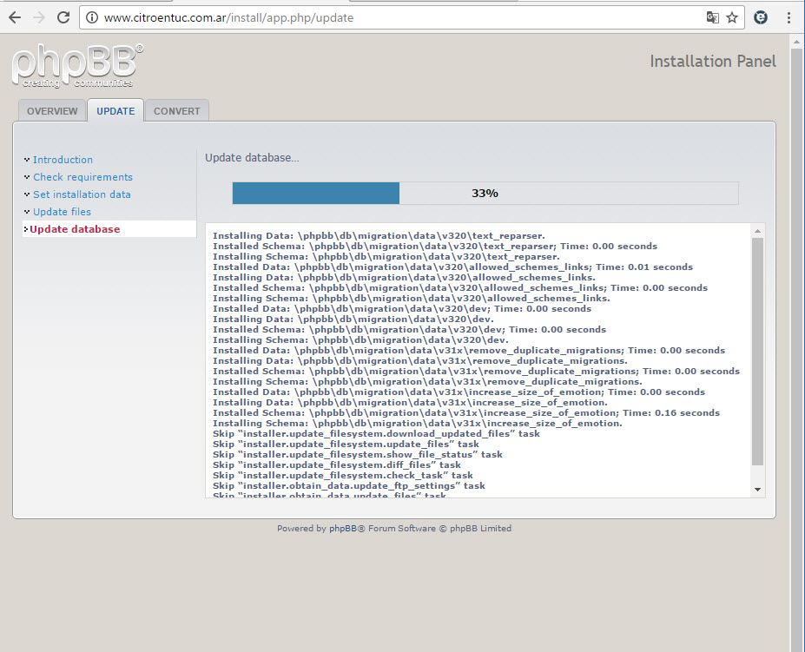Viewport: 805px width, 652px height.
Task: Open Check requirements sidebar step
Action: tap(82, 177)
